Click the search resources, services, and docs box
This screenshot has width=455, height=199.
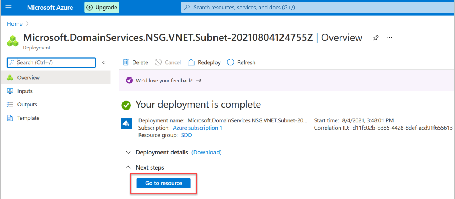point(318,8)
